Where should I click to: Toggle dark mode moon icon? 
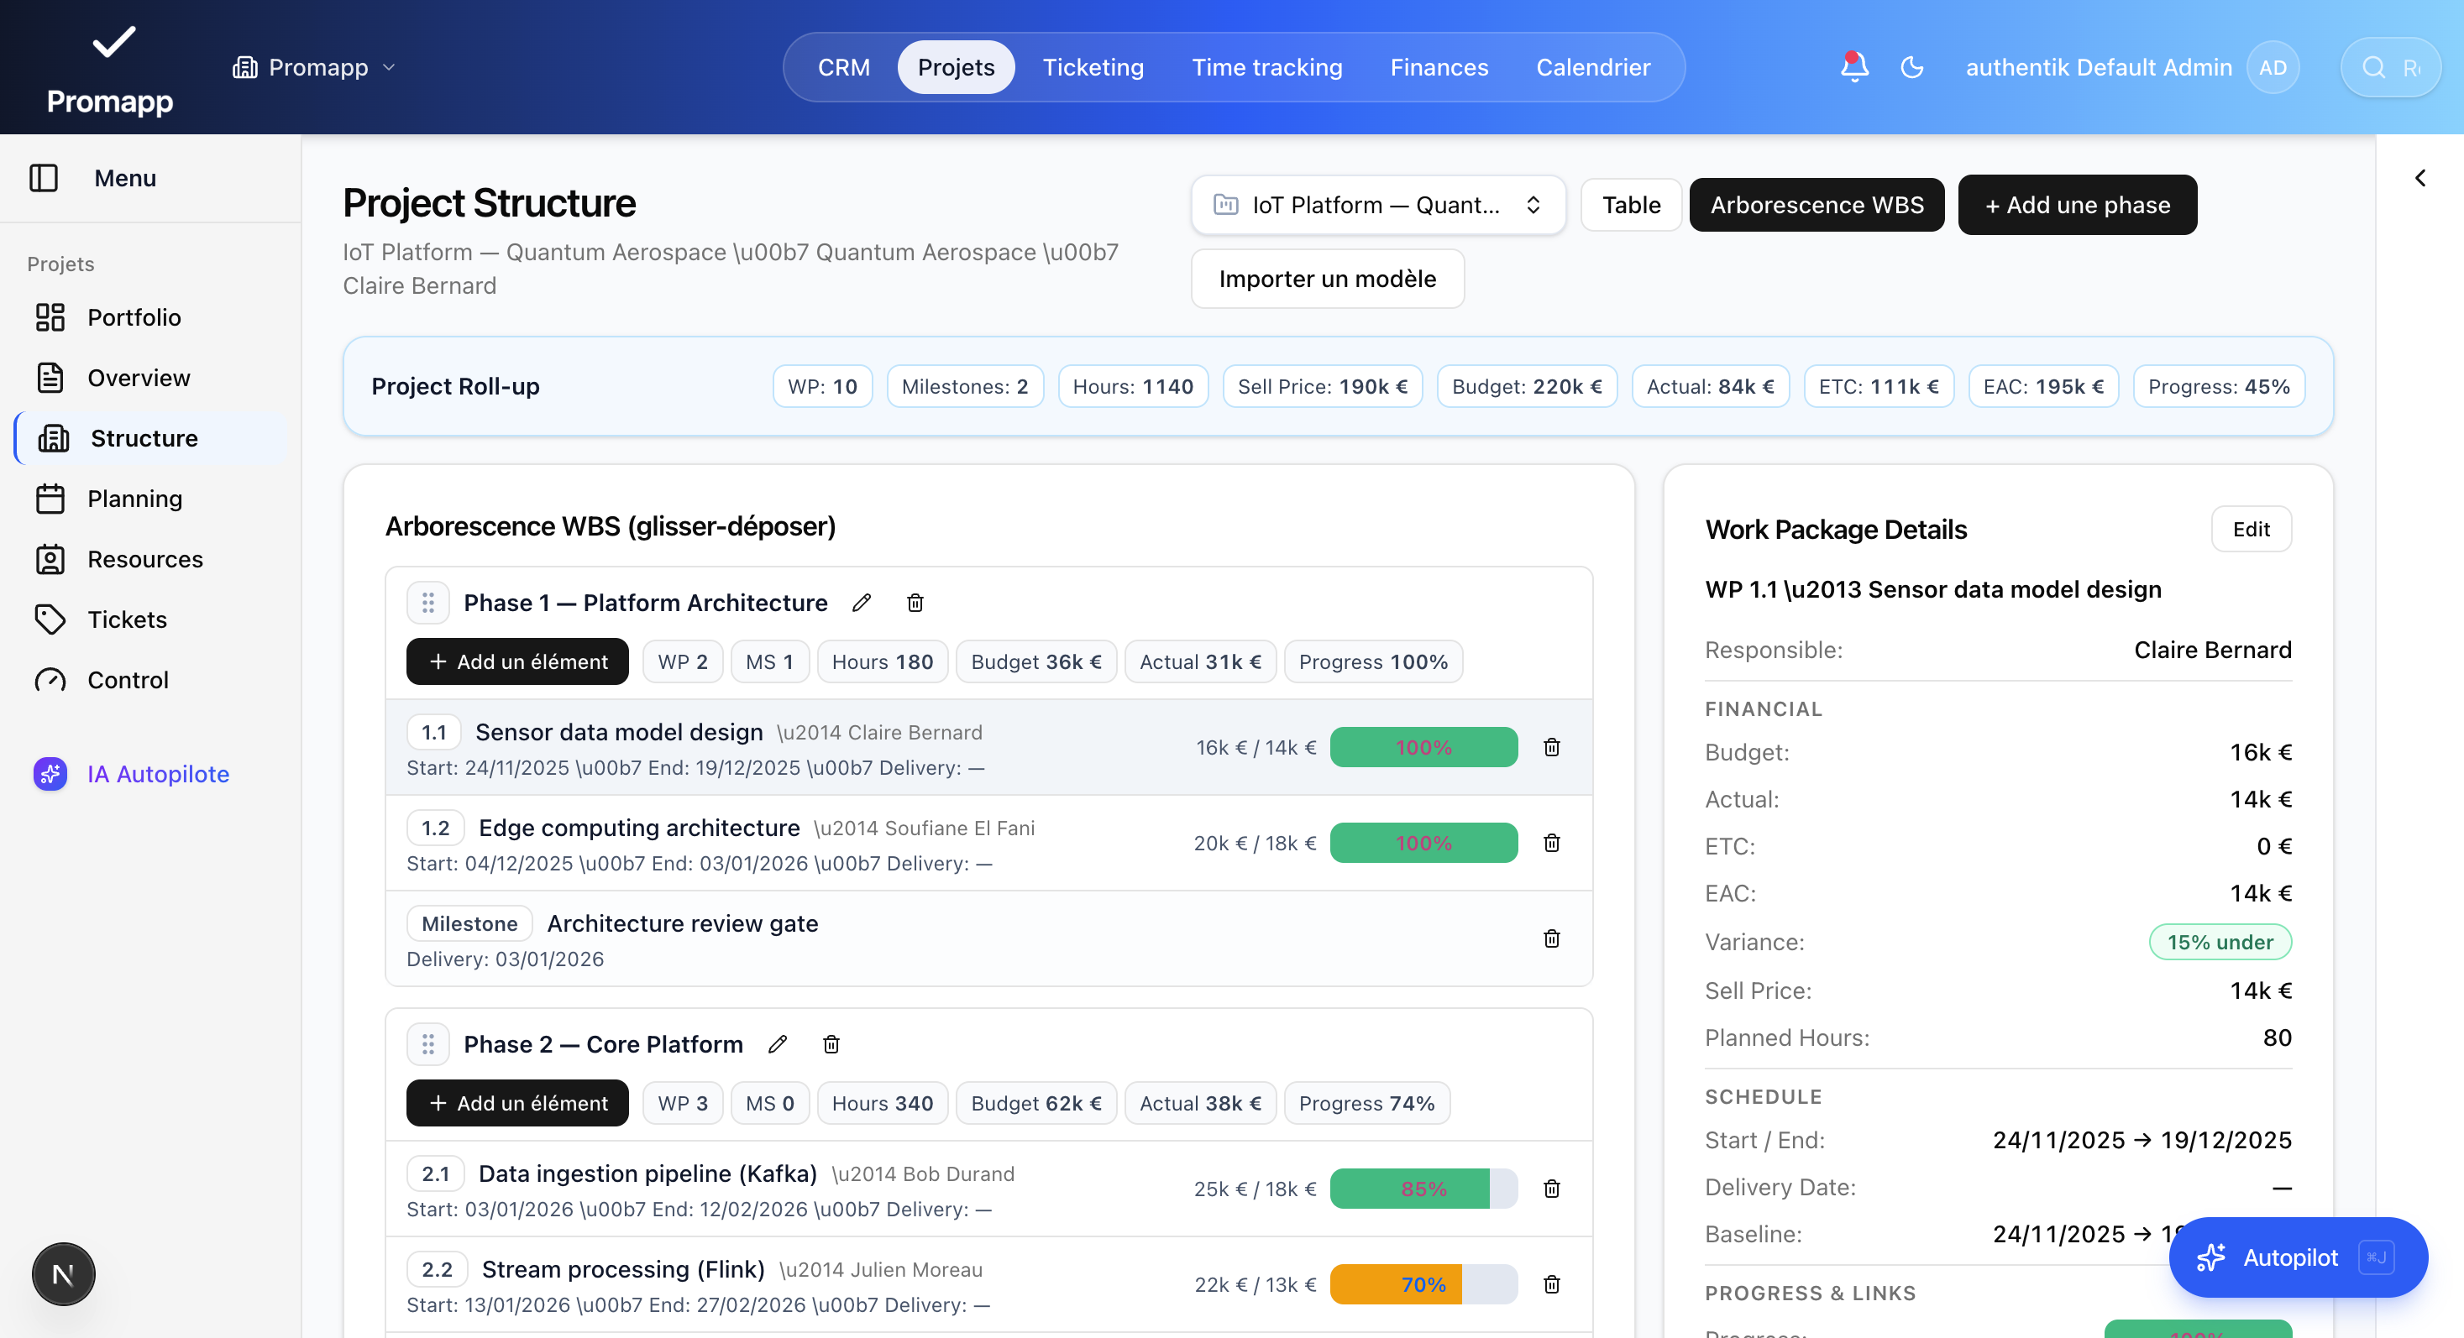(x=1912, y=67)
